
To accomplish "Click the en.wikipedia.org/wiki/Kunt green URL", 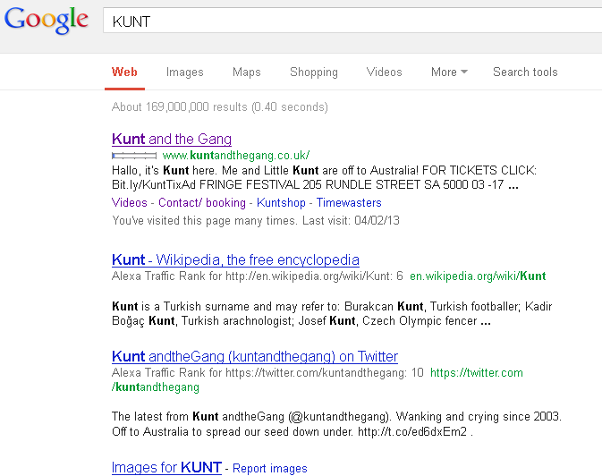I will click(x=478, y=276).
